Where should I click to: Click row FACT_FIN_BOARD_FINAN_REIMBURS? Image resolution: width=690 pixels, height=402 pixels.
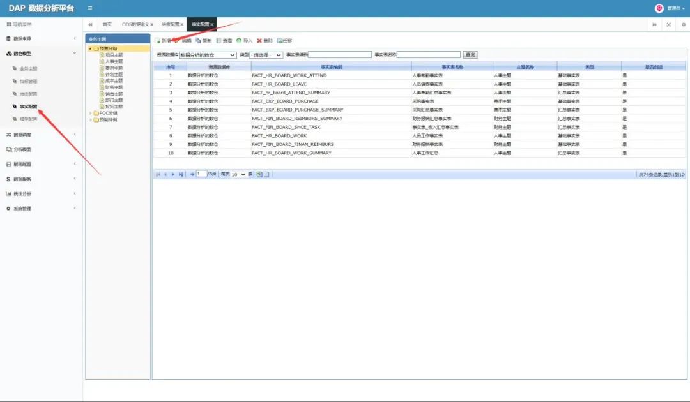(419, 144)
